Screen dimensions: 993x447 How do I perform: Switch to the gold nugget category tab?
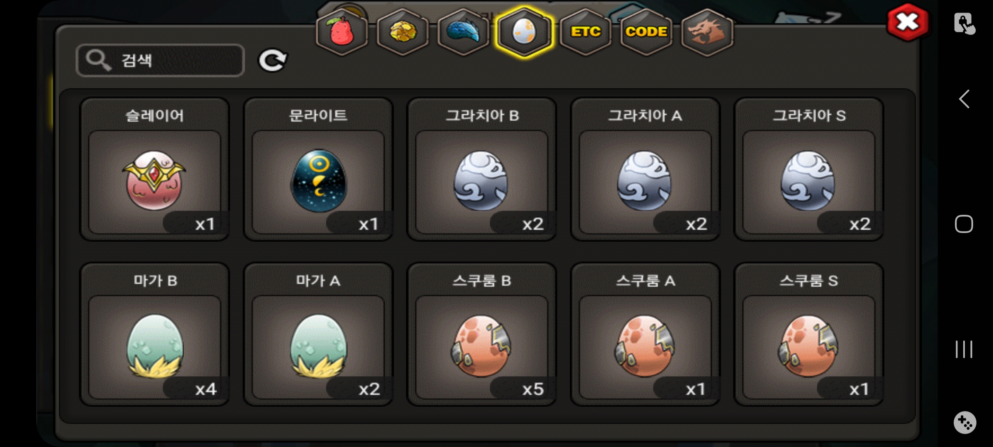pyautogui.click(x=403, y=32)
